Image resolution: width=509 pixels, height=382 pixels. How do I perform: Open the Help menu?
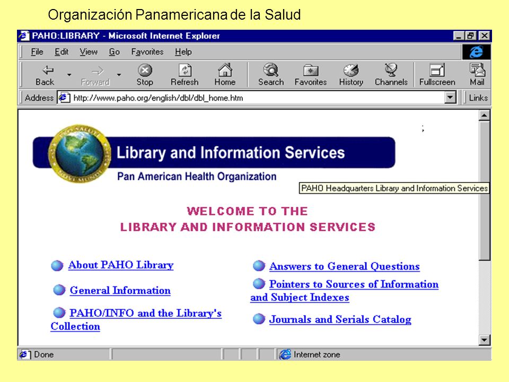click(183, 52)
